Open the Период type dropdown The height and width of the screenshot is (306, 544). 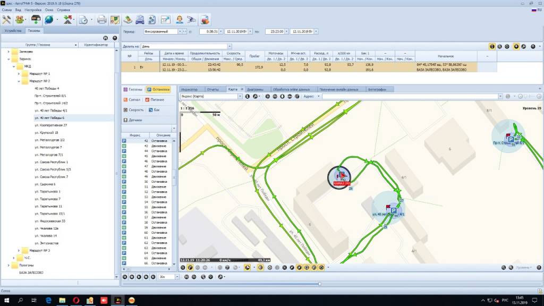point(180,31)
